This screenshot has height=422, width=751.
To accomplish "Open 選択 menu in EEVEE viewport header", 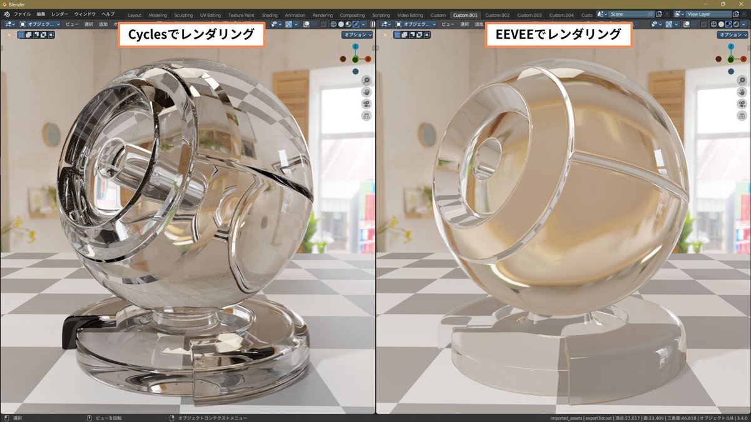I will click(x=464, y=24).
